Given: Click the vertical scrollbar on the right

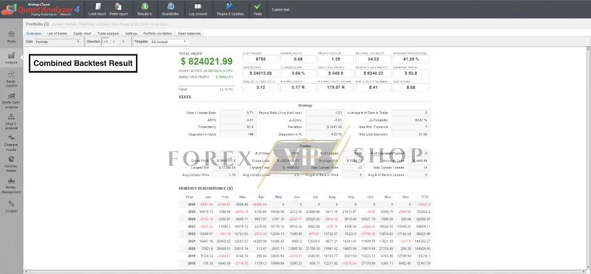Looking at the screenshot, I should [x=589, y=158].
